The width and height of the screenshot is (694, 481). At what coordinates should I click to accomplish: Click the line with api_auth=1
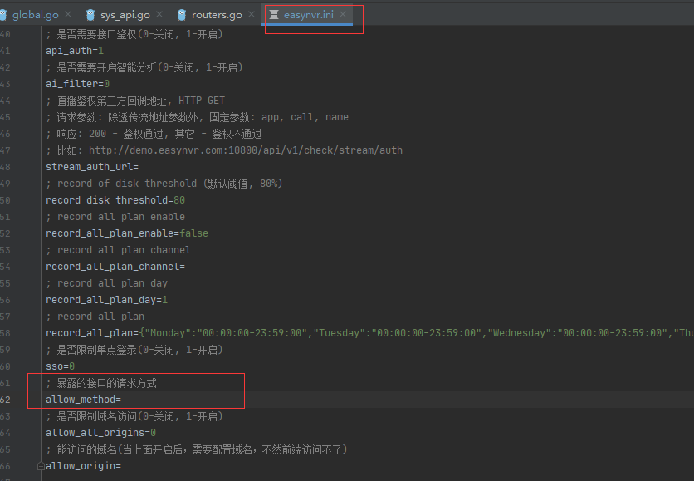(75, 51)
